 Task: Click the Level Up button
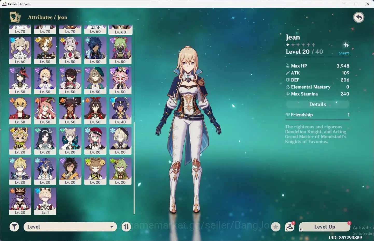point(324,227)
